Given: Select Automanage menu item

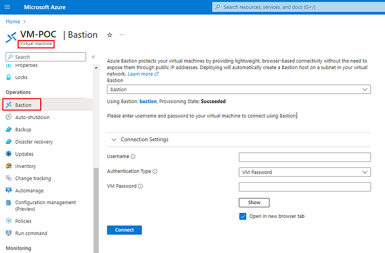Looking at the screenshot, I should 30,190.
